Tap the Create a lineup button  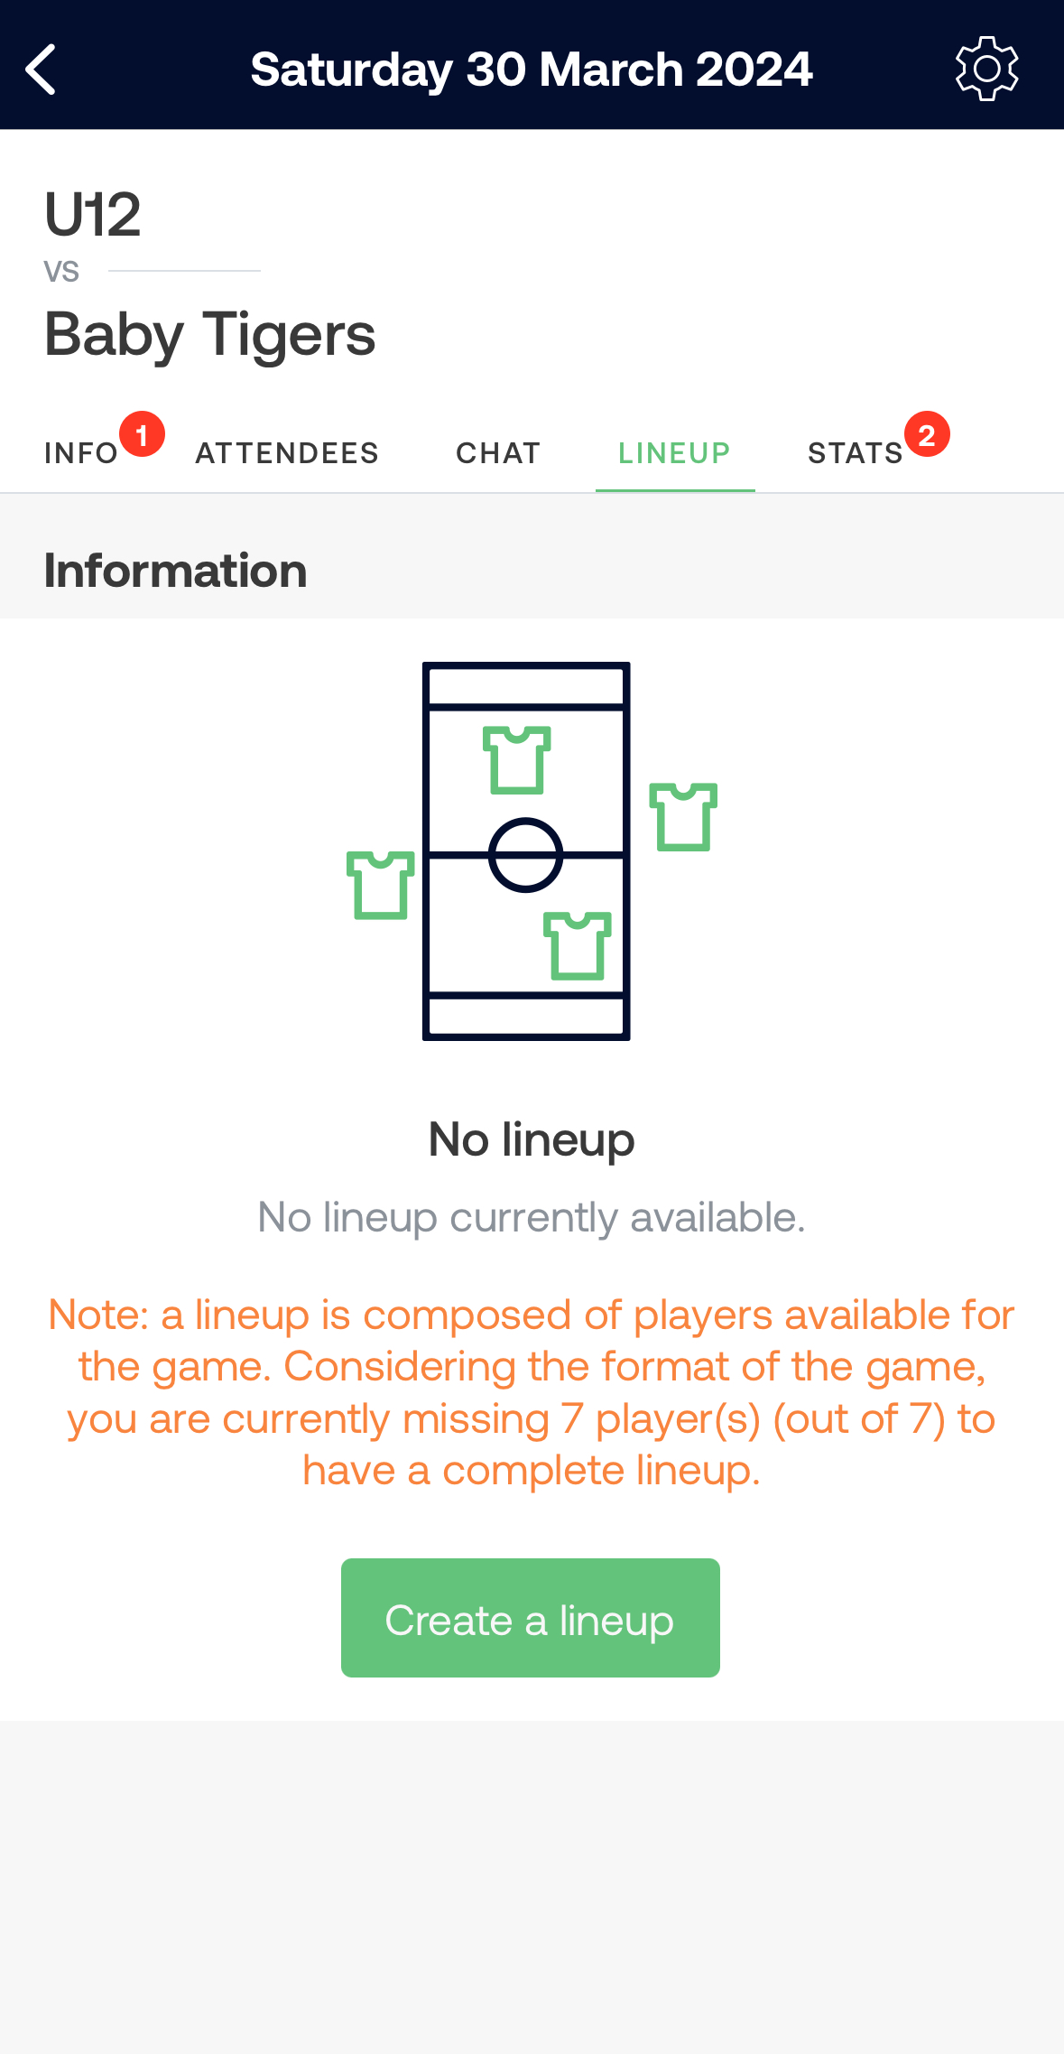tap(531, 1618)
